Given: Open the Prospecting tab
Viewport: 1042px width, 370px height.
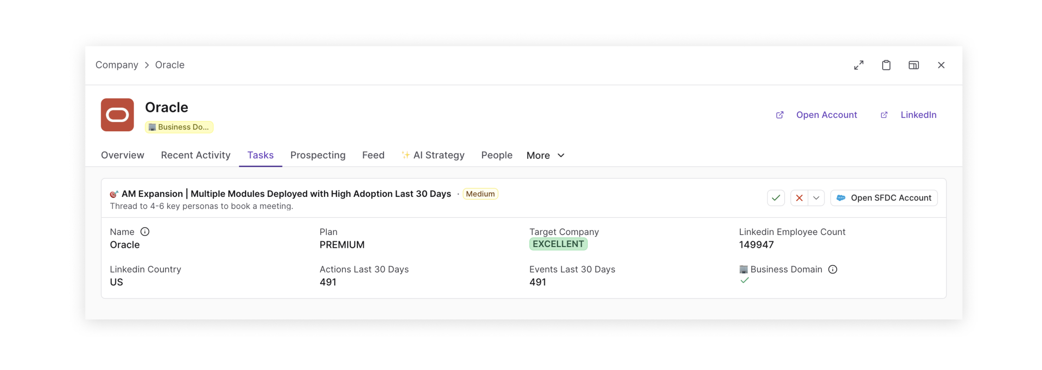Looking at the screenshot, I should pos(318,155).
